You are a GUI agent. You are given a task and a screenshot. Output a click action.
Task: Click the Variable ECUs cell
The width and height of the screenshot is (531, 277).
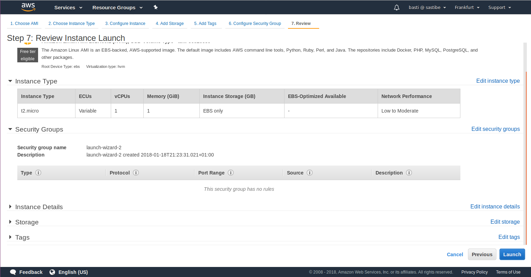tap(93, 111)
